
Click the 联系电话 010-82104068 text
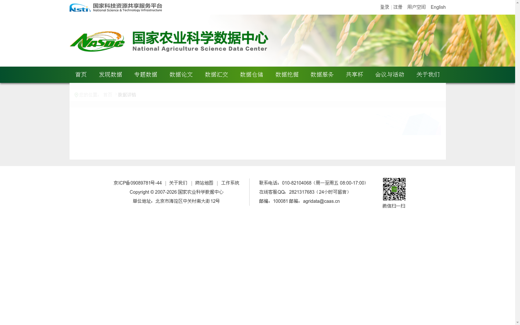coord(313,183)
